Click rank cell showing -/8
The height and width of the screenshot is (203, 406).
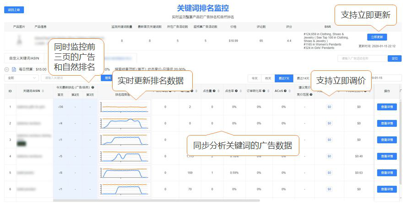60,173
